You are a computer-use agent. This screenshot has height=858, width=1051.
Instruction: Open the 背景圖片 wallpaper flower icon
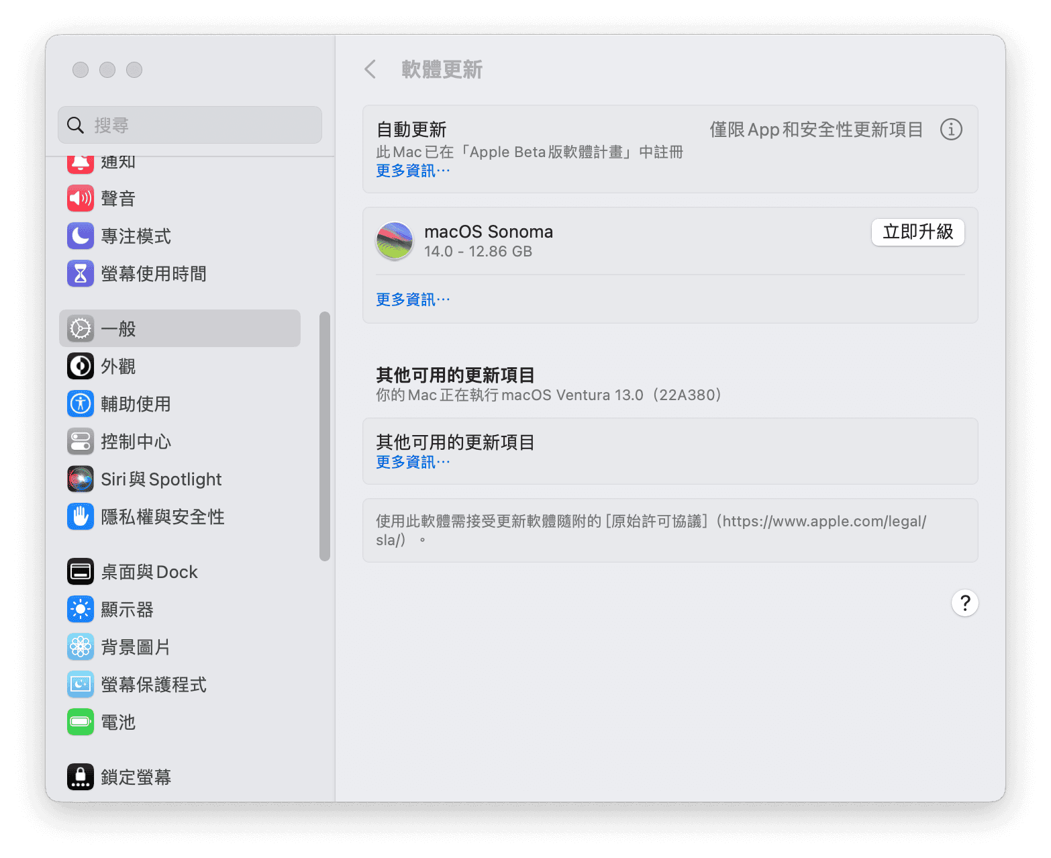tap(81, 647)
